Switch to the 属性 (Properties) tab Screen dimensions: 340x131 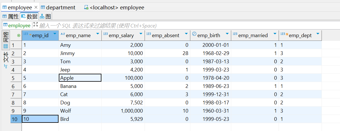11,16
